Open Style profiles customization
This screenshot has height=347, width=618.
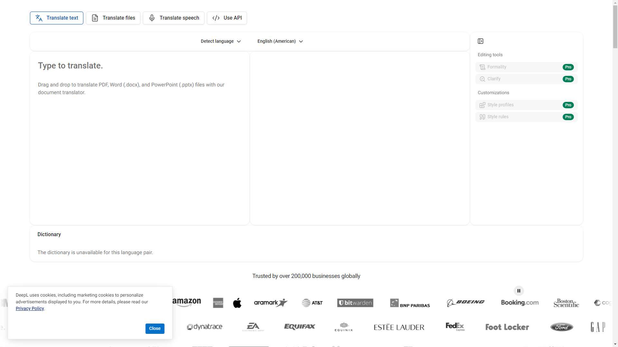coord(527,105)
